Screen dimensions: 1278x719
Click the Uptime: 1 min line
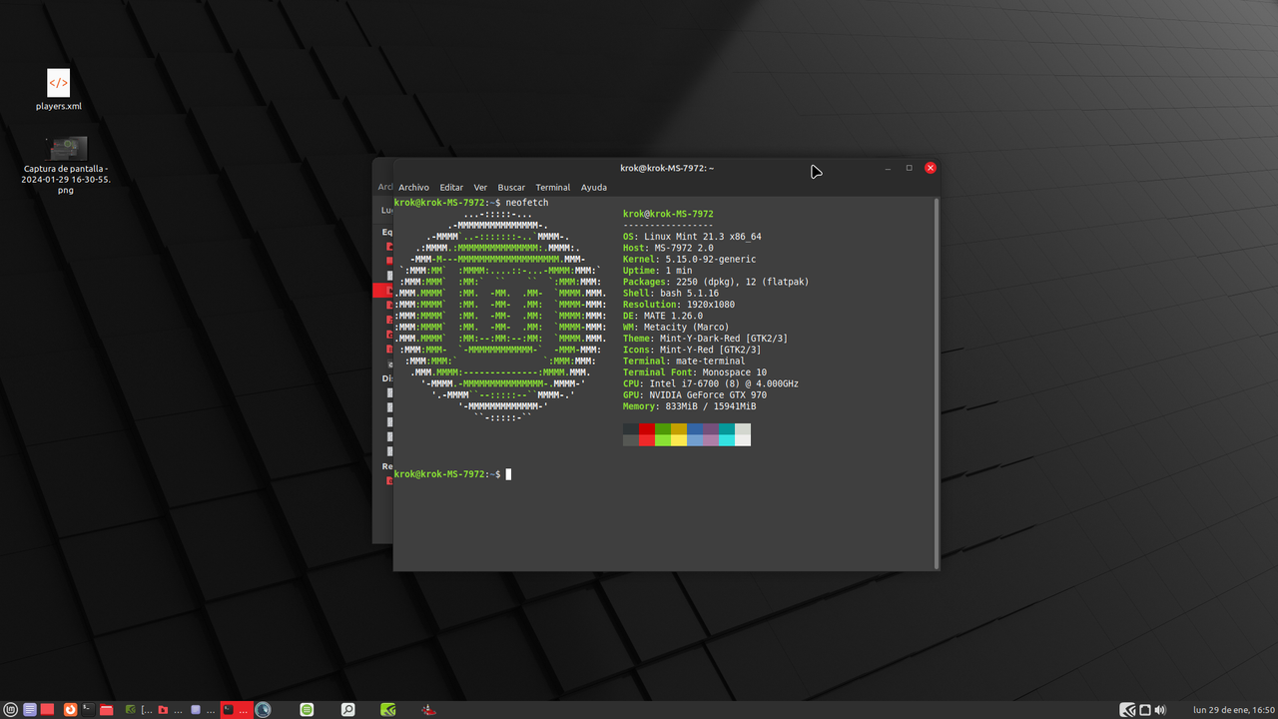657,271
